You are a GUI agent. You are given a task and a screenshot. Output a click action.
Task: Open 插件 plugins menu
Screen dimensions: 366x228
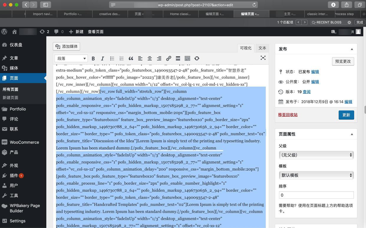[23, 176]
